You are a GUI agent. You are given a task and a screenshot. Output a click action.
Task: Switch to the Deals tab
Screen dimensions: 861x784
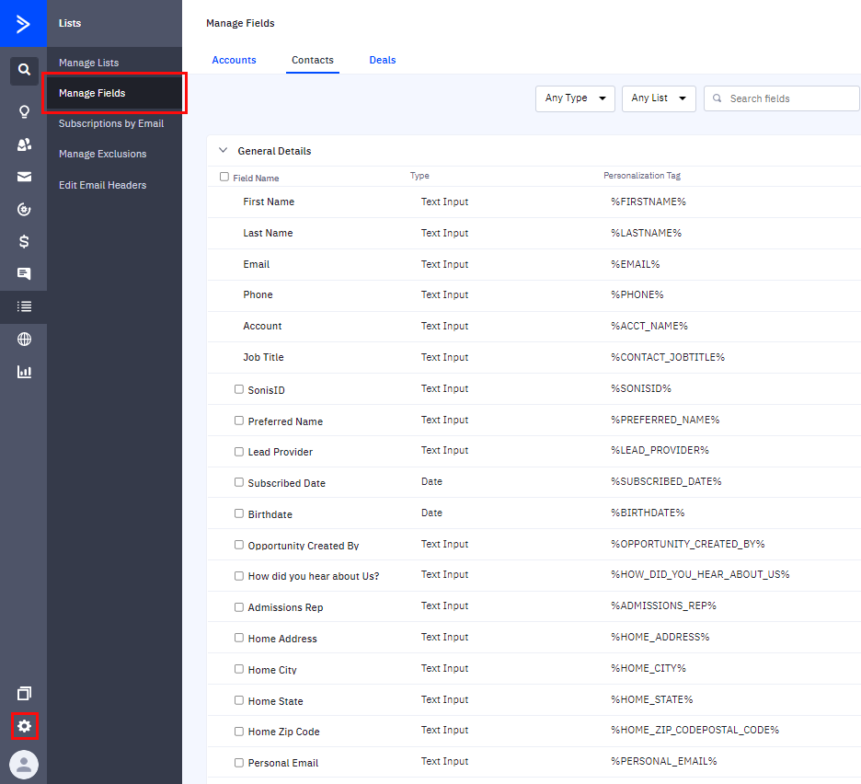(x=383, y=60)
